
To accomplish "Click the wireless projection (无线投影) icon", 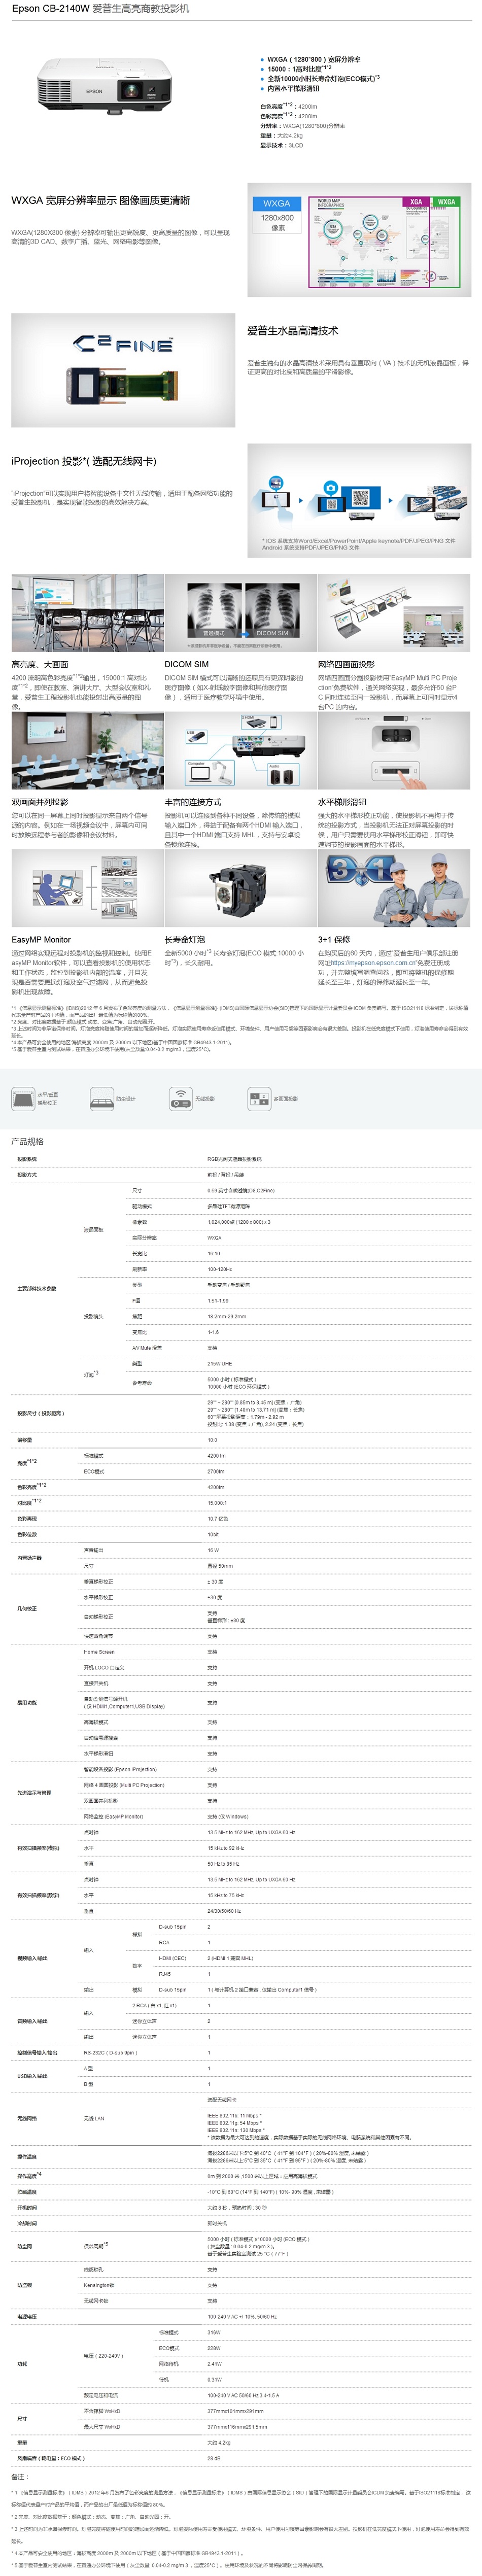I will tap(180, 1098).
